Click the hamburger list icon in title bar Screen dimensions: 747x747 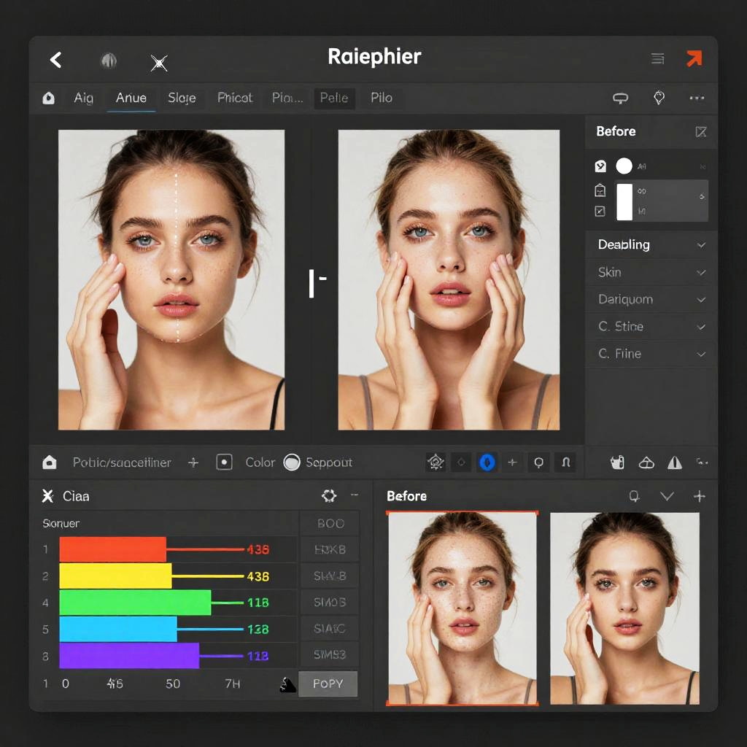pos(657,59)
